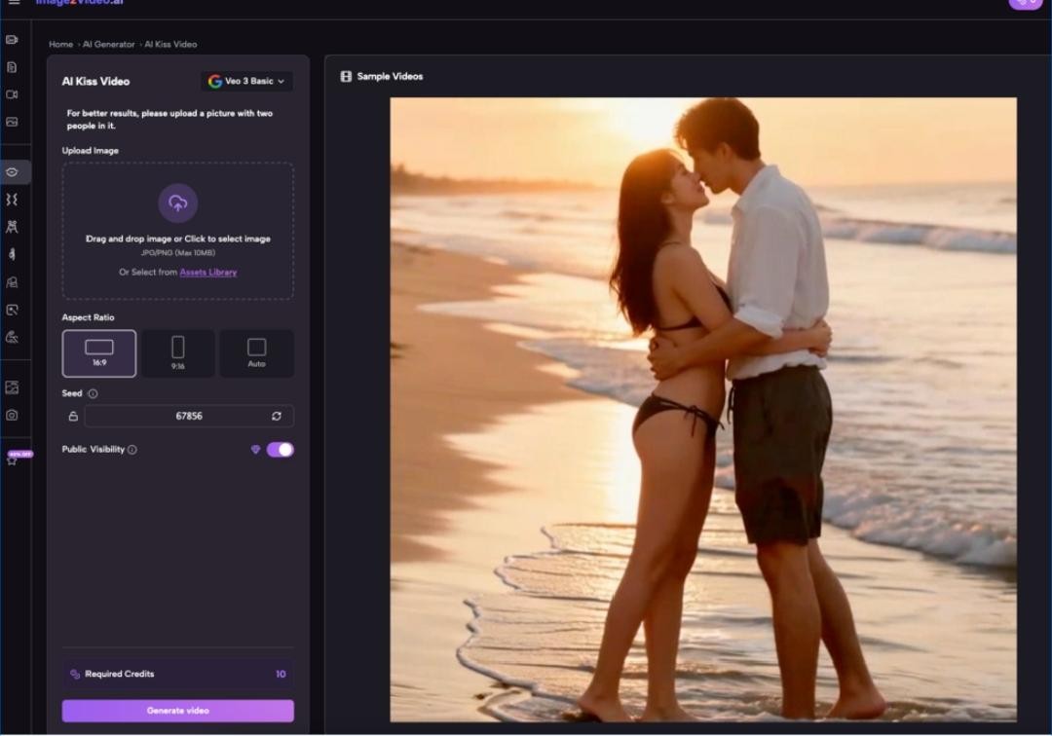Click the credits badge at top right
This screenshot has height=736, width=1052.
coord(1025,3)
